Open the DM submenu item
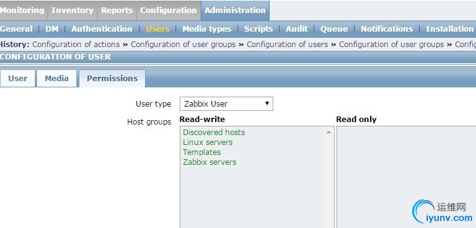This screenshot has width=476, height=228. [51, 29]
